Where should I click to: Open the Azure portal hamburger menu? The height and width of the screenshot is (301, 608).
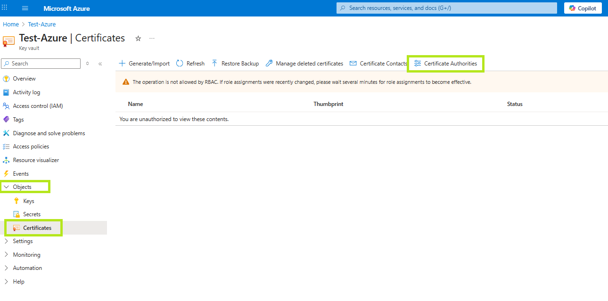click(25, 8)
